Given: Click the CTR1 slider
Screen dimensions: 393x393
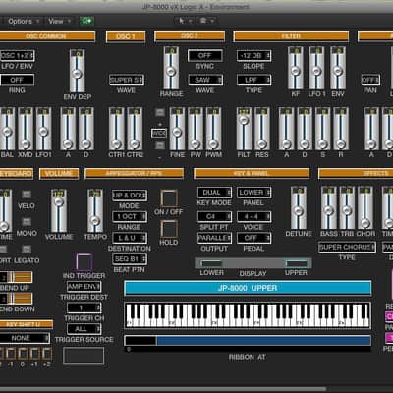Looking at the screenshot, I should pyautogui.click(x=117, y=129).
